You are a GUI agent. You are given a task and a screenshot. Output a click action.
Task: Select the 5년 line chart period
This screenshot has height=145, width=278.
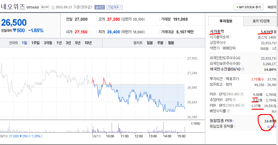(x=78, y=43)
